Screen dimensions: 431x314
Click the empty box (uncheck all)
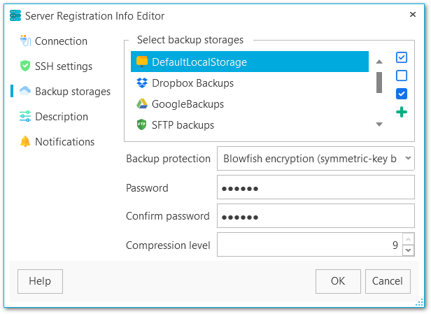click(402, 76)
